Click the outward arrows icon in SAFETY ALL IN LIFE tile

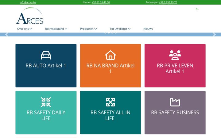coord(110,102)
